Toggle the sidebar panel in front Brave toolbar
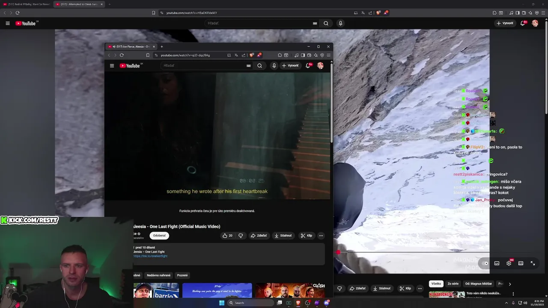 click(303, 55)
